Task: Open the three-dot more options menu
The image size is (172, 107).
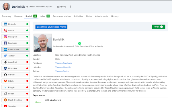Action: pyautogui.click(x=71, y=7)
